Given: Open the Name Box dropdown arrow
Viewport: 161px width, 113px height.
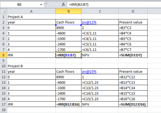Looking at the screenshot, I should [41, 5].
